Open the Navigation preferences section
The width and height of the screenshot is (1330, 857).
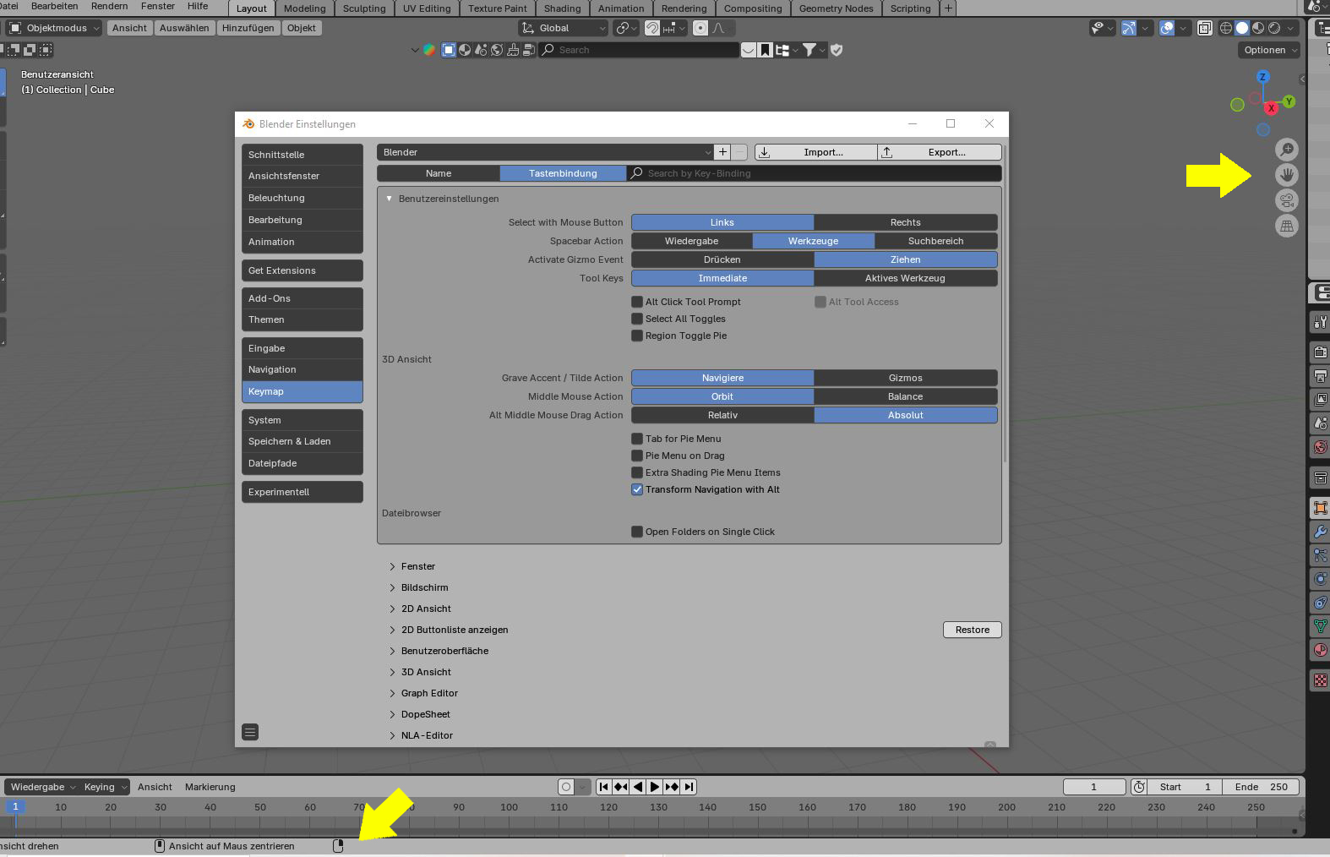pos(302,369)
